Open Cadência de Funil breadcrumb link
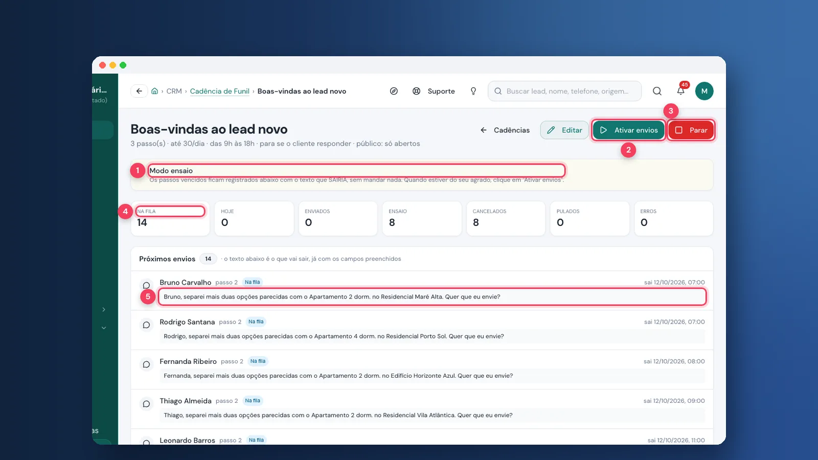 pyautogui.click(x=220, y=91)
